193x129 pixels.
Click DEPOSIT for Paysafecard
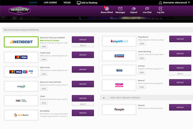tap(180, 39)
